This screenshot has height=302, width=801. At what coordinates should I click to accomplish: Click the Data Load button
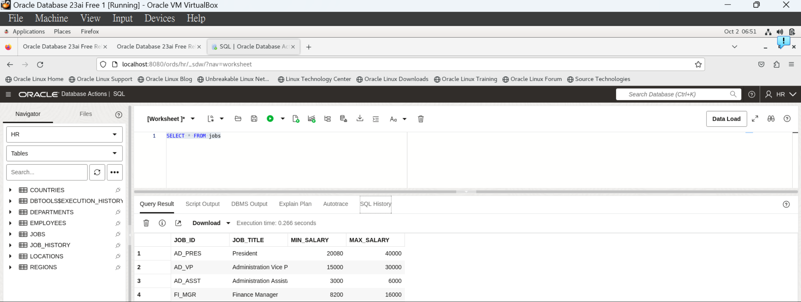726,119
